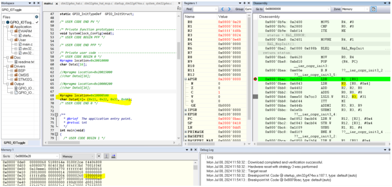Click the BSP folder icon
The width and height of the screenshot is (392, 187).
click(x=16, y=70)
